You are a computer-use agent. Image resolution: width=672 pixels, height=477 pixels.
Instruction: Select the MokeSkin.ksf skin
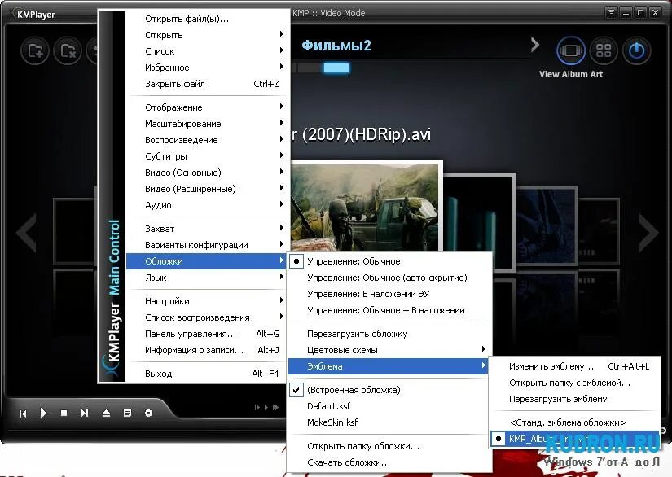point(389,422)
